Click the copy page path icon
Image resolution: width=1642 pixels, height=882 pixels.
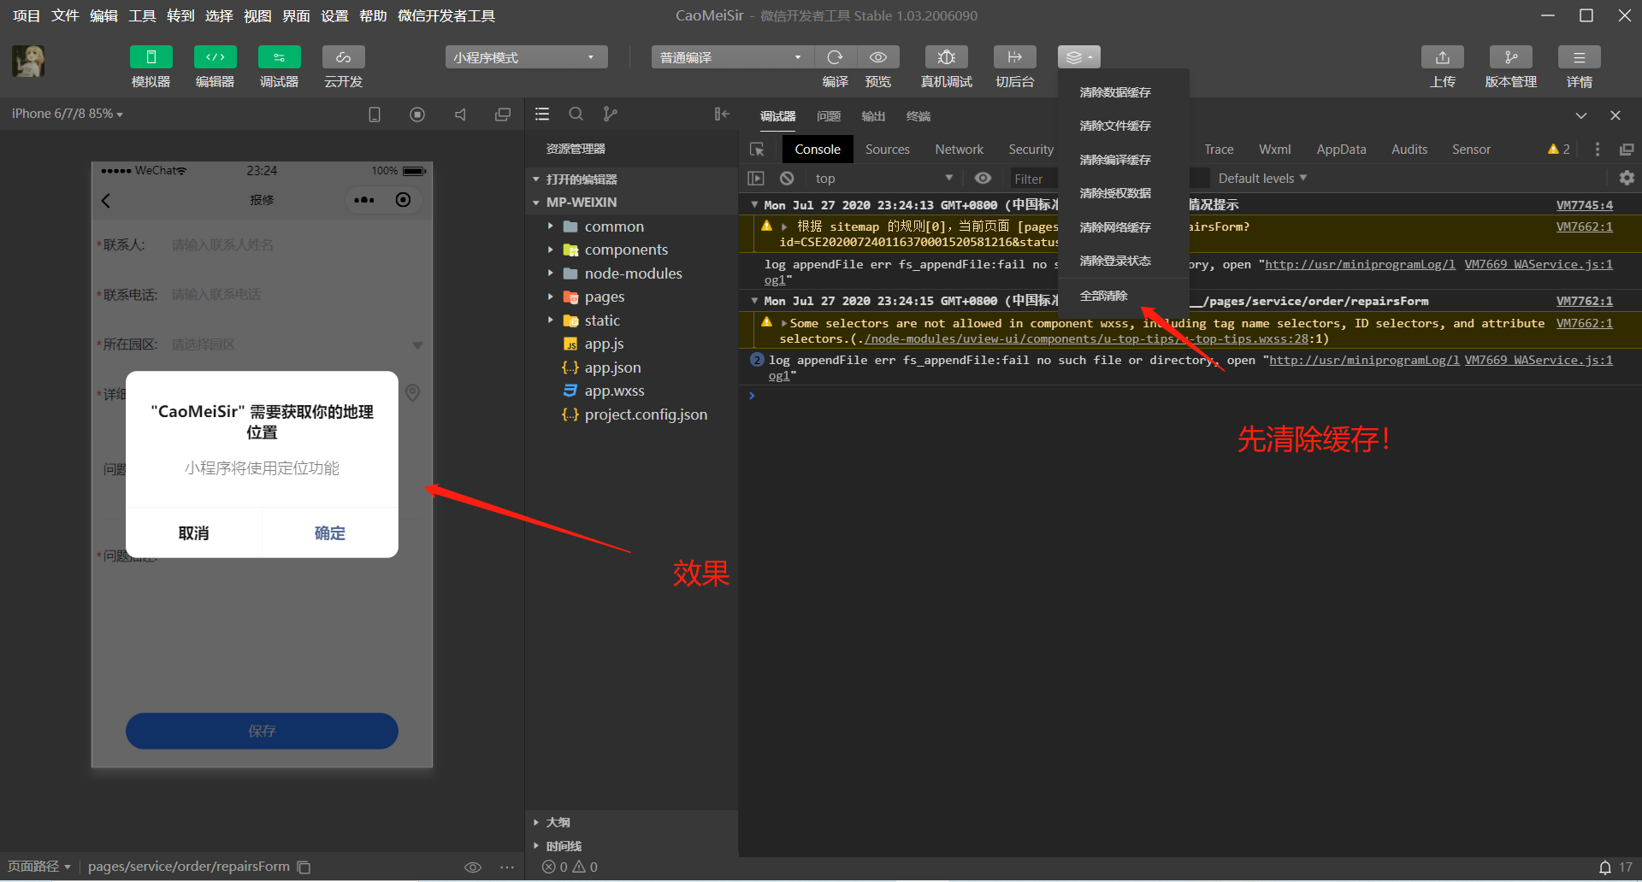click(x=304, y=867)
